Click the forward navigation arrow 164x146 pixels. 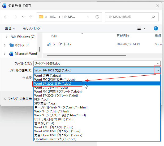15,17
